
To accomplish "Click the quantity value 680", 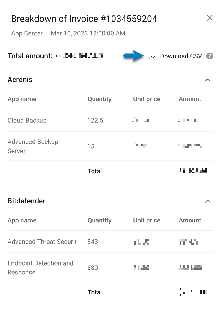I will pyautogui.click(x=93, y=268).
